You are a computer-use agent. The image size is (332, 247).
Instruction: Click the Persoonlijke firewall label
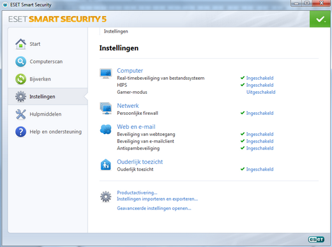137,113
